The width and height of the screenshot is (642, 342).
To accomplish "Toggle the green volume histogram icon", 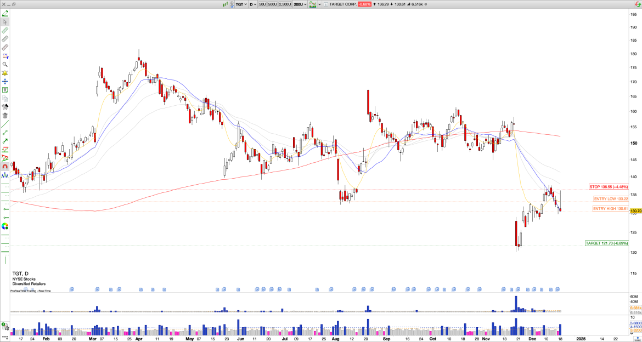I will pyautogui.click(x=226, y=4).
